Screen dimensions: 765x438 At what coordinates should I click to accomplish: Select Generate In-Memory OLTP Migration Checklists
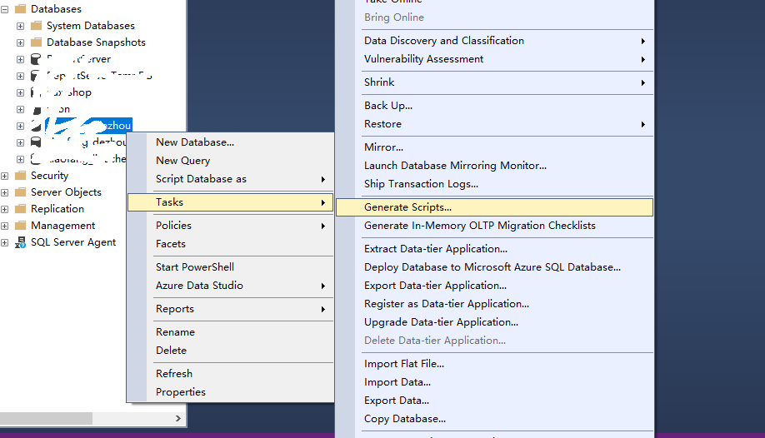coord(494,226)
